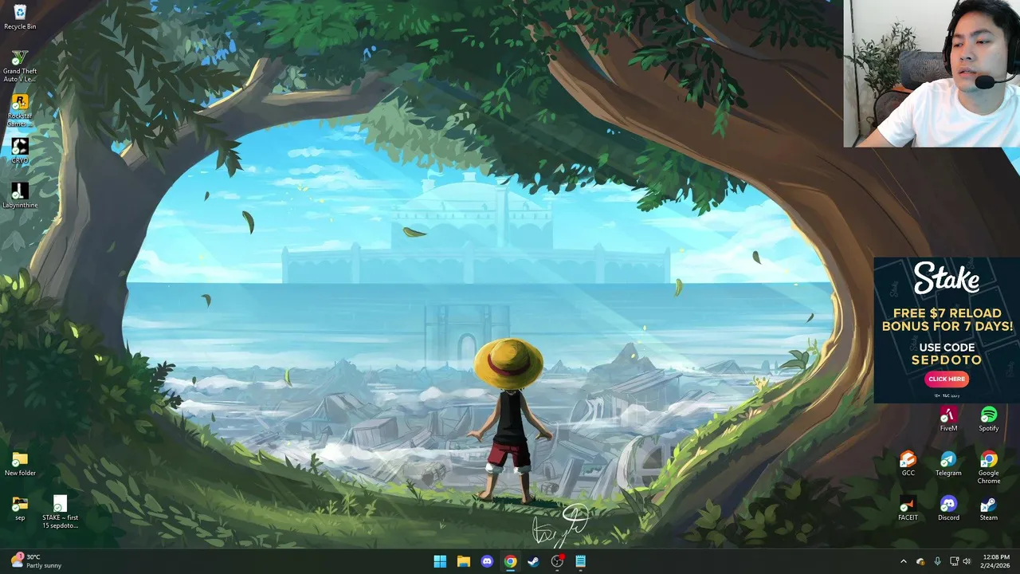Screen dimensions: 1020x574
Task: Select the sep folder on the desktop
Action: point(20,508)
